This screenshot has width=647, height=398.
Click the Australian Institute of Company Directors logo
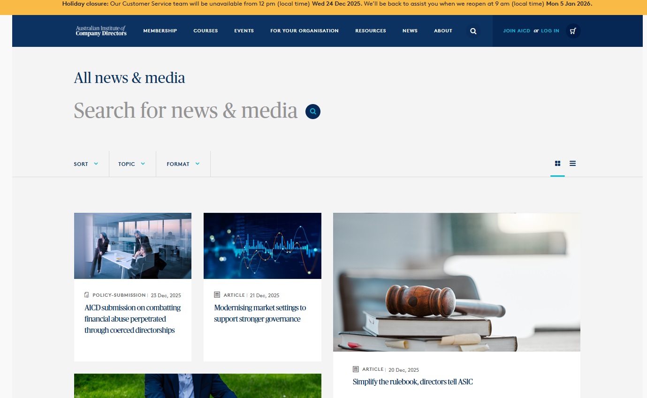(101, 31)
